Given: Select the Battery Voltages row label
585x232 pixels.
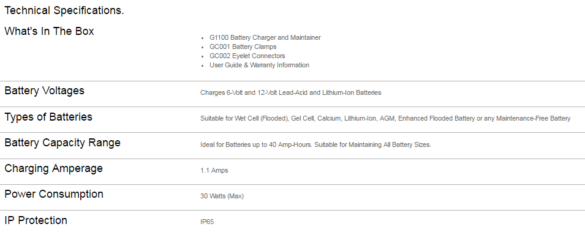Looking at the screenshot, I should tap(44, 91).
